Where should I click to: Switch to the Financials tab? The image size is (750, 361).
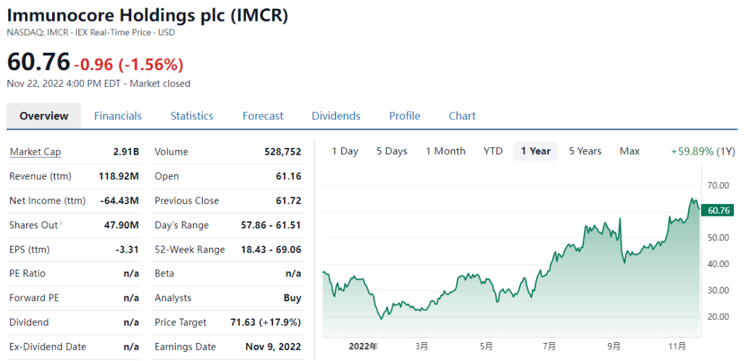[x=118, y=116]
